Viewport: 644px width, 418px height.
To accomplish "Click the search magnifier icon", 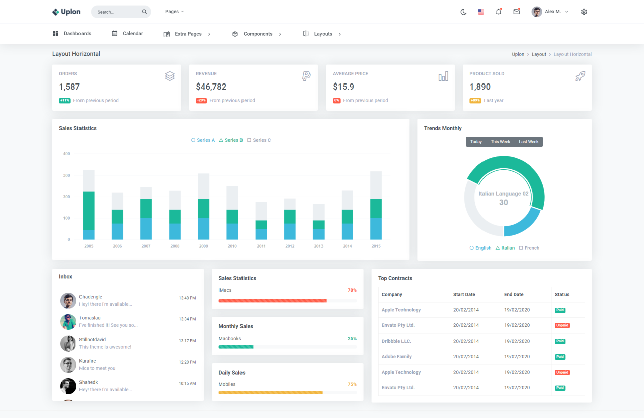I will pos(144,12).
